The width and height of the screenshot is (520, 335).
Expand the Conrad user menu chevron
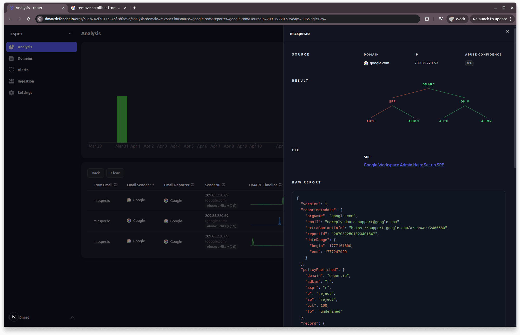(72, 317)
